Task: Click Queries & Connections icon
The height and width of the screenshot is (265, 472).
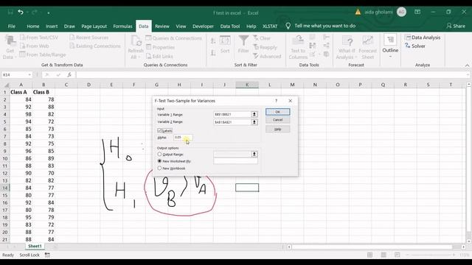Action: click(x=148, y=38)
